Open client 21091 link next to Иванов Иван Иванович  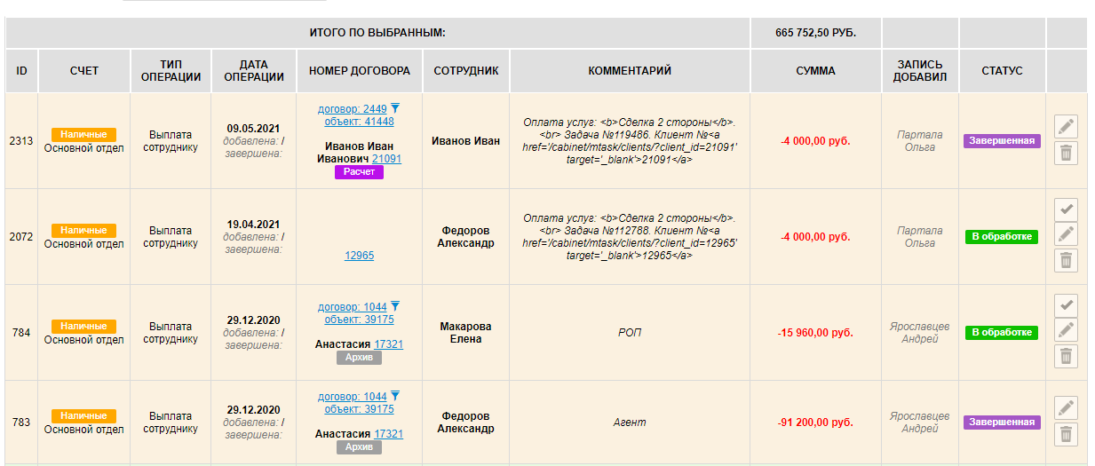(387, 159)
